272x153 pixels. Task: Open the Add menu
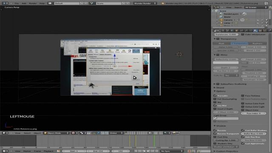click(24, 3)
